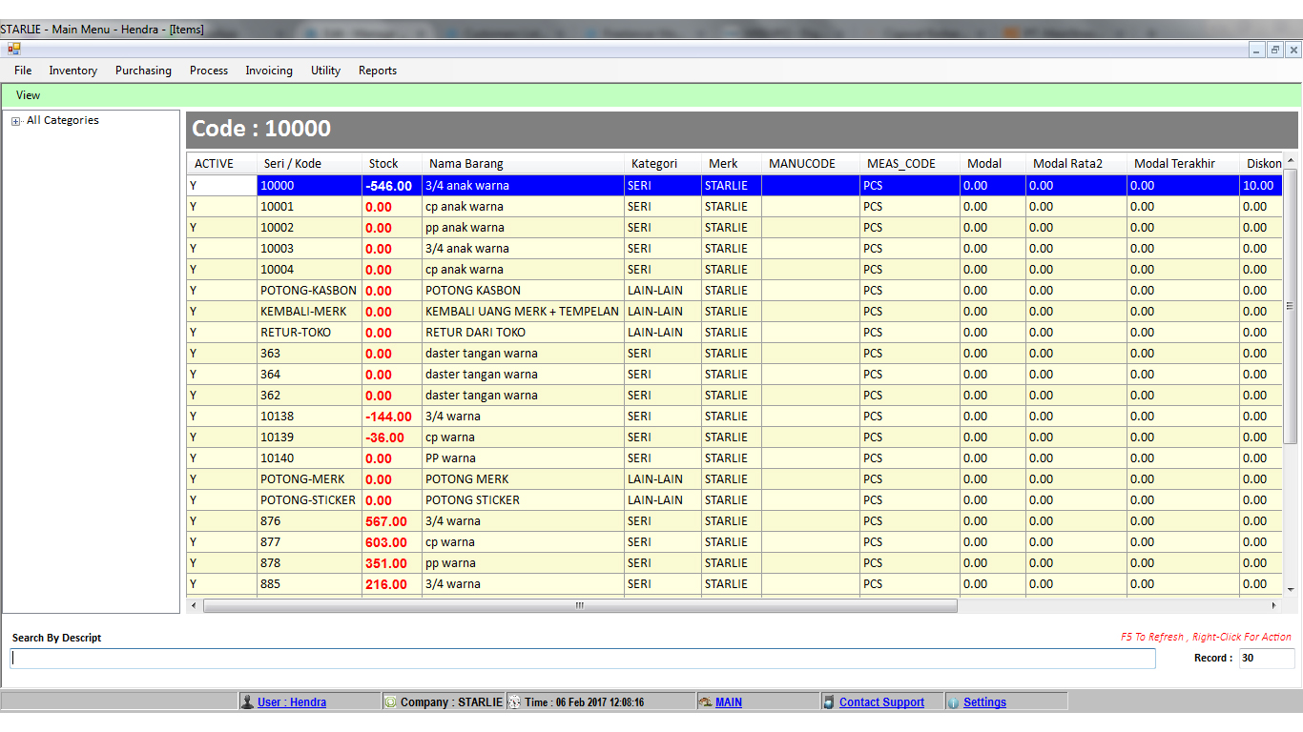
Task: Click code cell RETUR-TOKO
Action: click(x=309, y=333)
